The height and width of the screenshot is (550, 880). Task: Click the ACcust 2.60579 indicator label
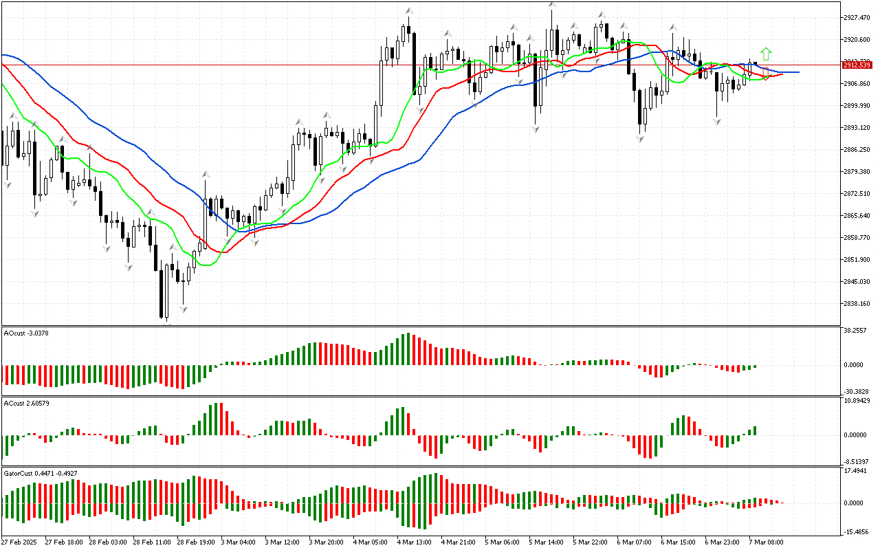[27, 403]
